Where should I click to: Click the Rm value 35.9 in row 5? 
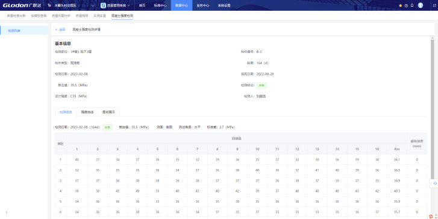[x=397, y=202]
